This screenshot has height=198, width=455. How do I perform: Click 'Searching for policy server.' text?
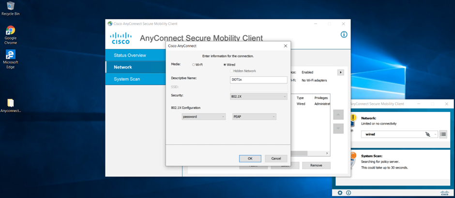pos(380,161)
